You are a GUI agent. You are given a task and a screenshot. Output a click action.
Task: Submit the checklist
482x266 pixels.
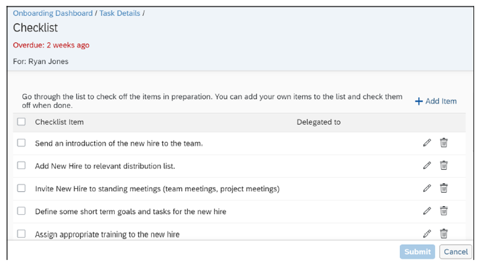coord(417,251)
